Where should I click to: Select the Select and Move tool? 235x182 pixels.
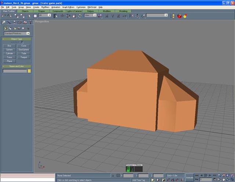[x=62, y=16]
